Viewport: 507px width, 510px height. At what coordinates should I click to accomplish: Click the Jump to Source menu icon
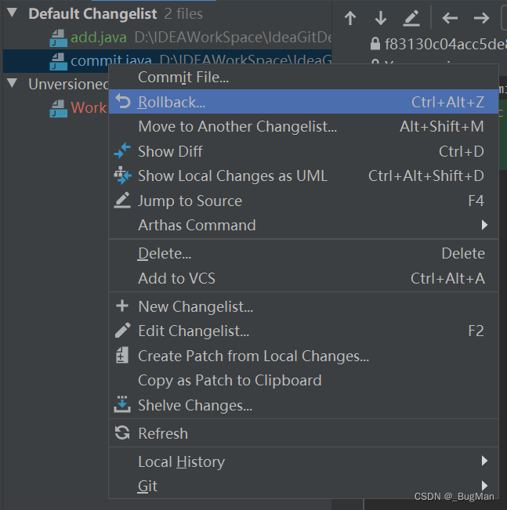tap(122, 201)
